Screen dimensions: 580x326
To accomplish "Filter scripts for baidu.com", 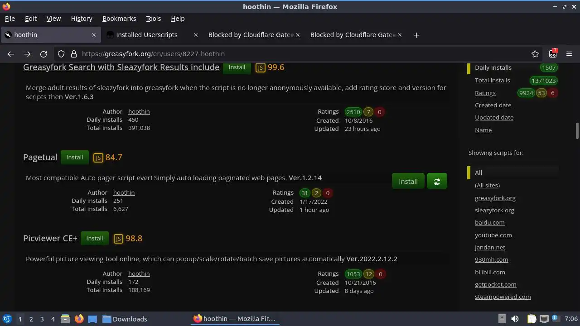I will click(x=489, y=222).
